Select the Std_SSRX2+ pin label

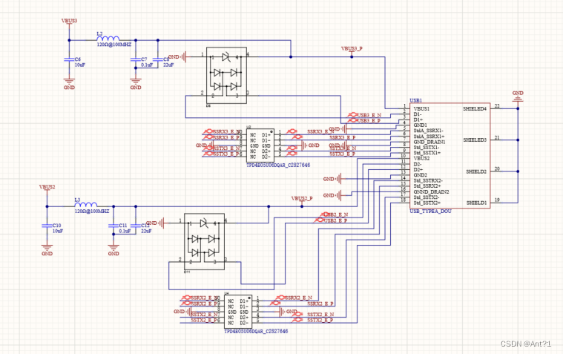pyautogui.click(x=427, y=186)
